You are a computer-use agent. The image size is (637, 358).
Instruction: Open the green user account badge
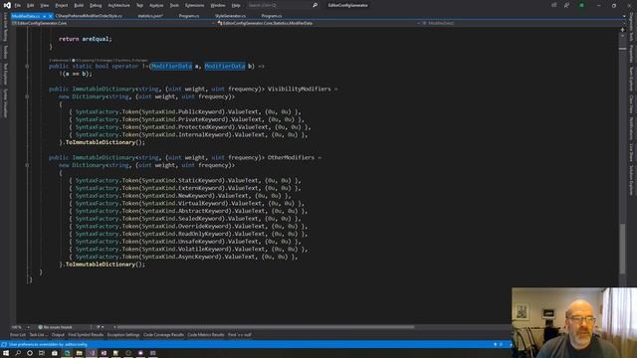[581, 5]
